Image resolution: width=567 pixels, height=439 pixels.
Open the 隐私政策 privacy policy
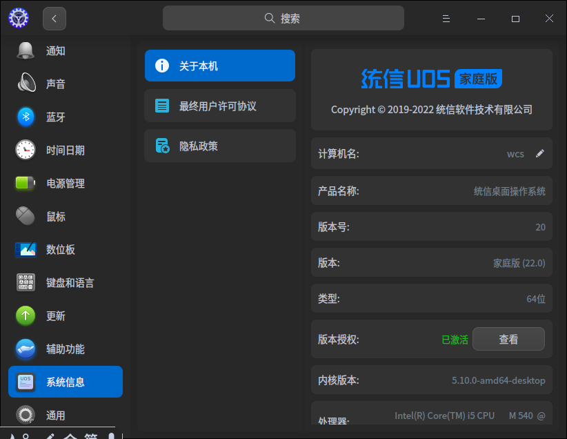click(219, 146)
